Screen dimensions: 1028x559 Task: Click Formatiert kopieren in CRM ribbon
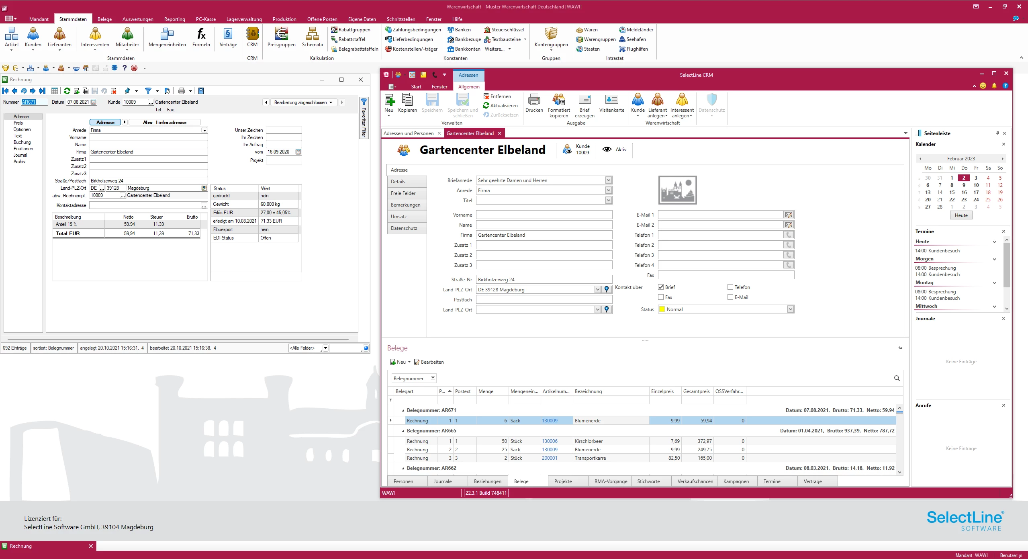[x=559, y=106]
